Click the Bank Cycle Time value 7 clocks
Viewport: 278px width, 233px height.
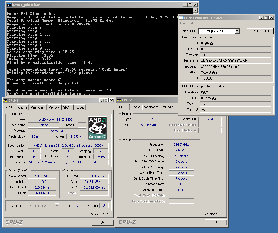click(181, 179)
